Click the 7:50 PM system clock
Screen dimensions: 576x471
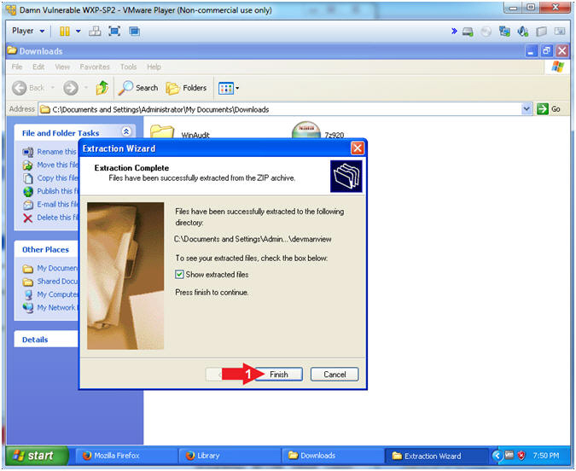pos(546,456)
